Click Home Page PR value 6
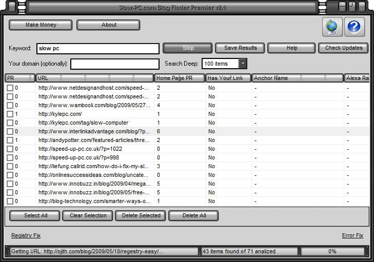The height and width of the screenshot is (262, 374). click(x=159, y=132)
